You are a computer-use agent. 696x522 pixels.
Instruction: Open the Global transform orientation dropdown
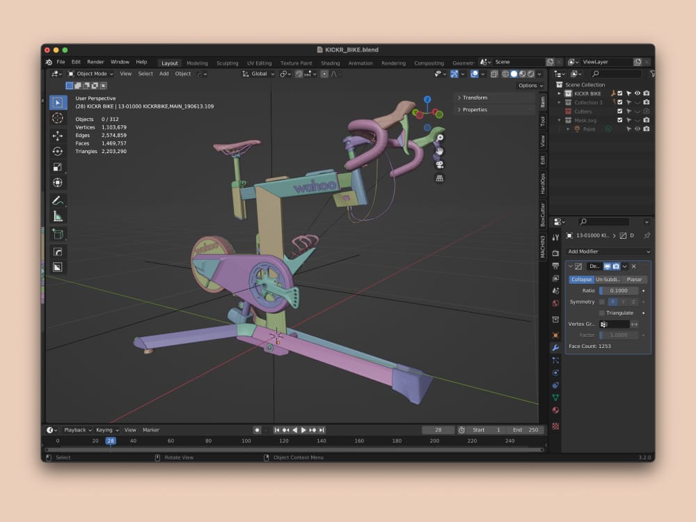pyautogui.click(x=258, y=74)
